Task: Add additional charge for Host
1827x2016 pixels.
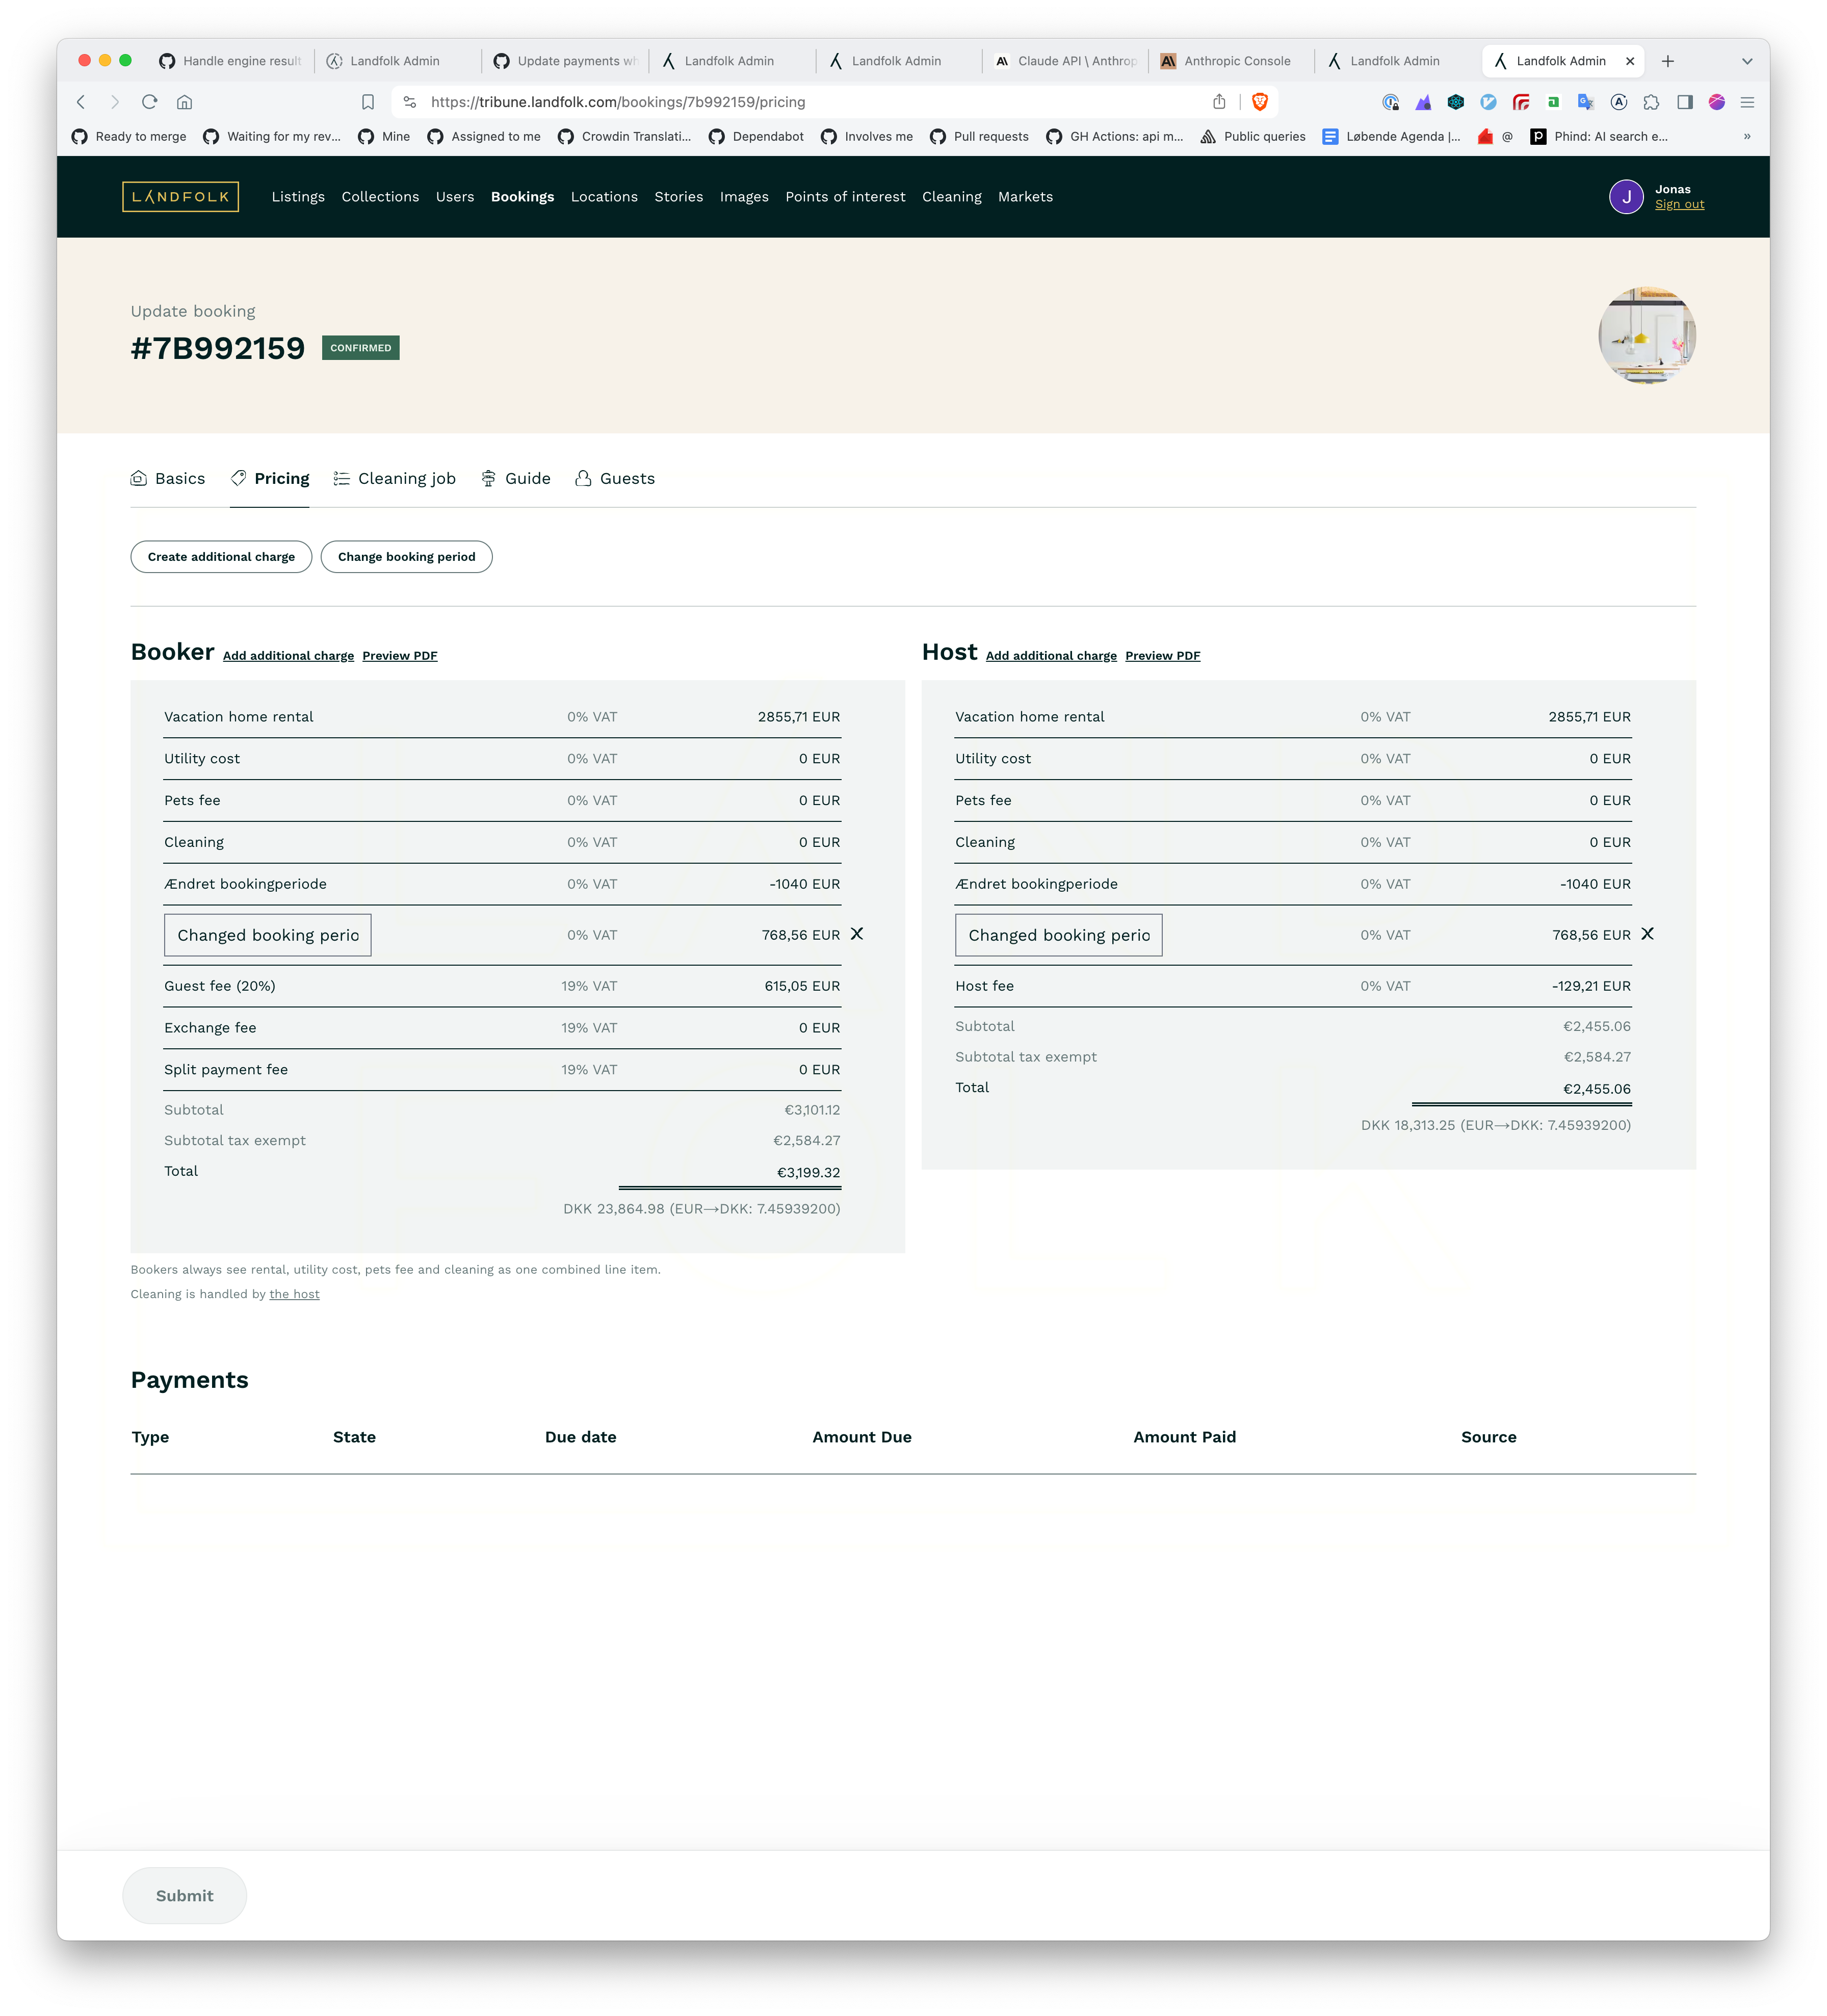Action: (1051, 656)
